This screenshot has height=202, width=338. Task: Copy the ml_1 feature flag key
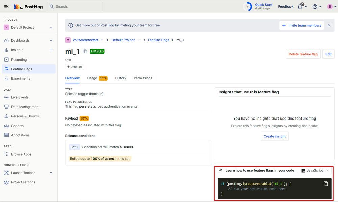(85, 52)
